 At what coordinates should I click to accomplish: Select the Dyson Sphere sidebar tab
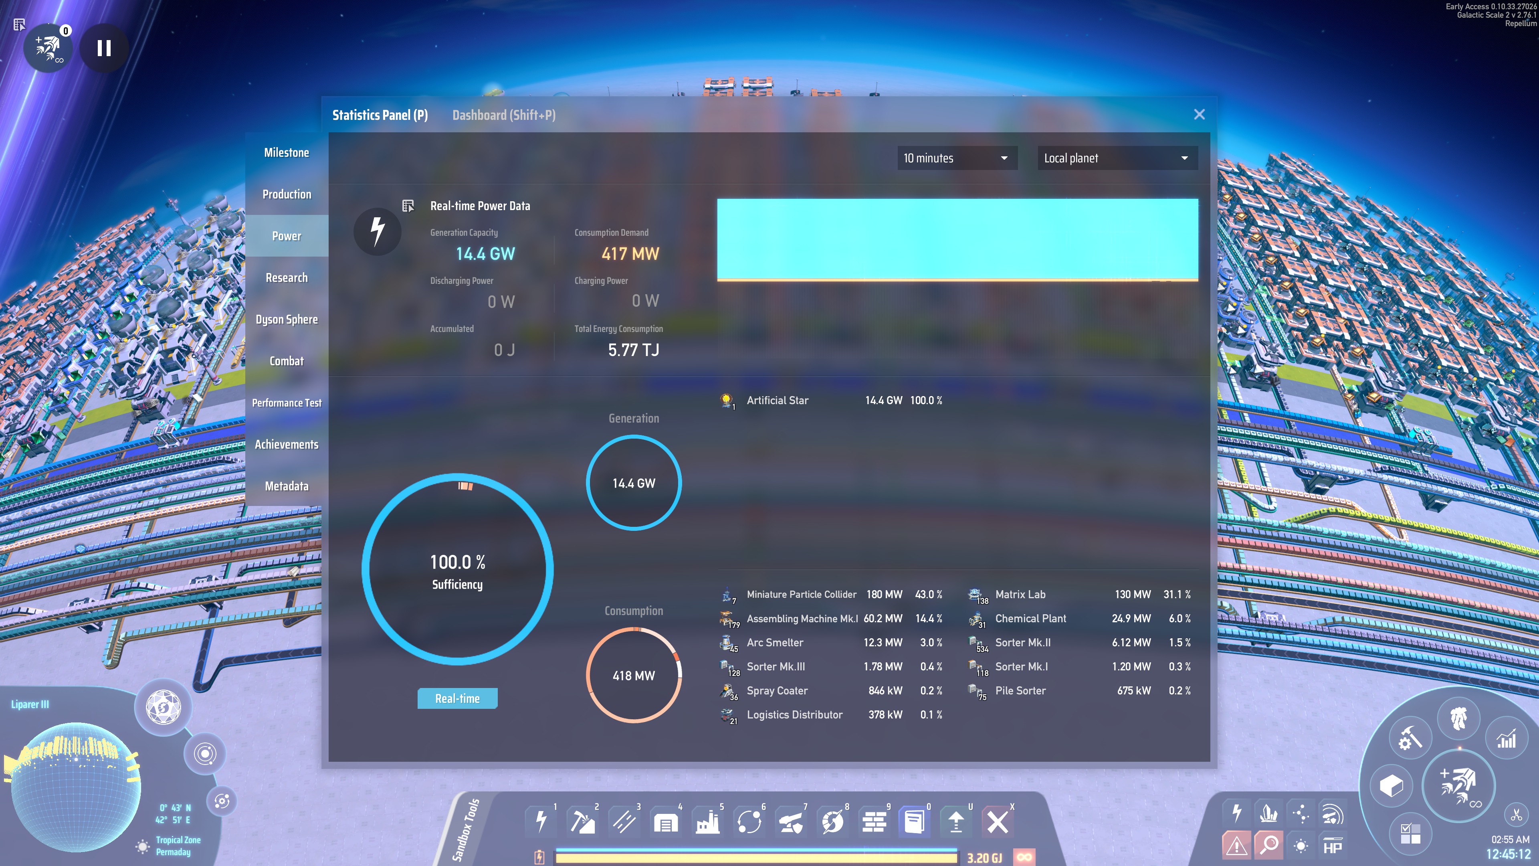coord(287,319)
